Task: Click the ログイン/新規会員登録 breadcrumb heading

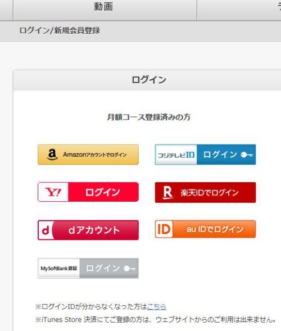Action: (60, 30)
